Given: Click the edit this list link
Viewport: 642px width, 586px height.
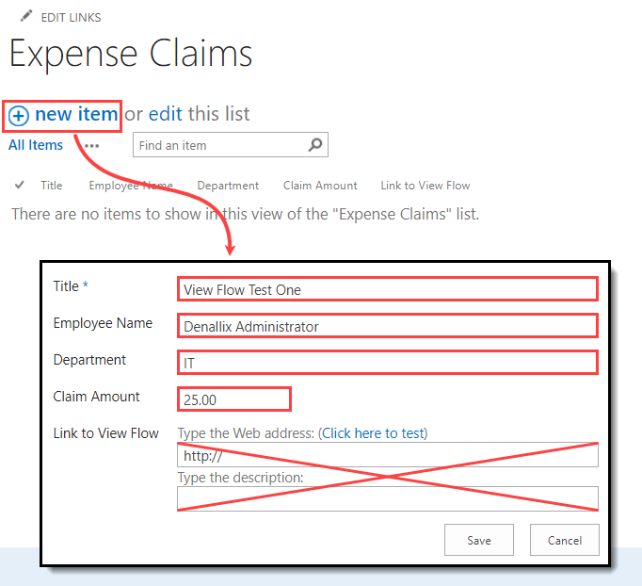Looking at the screenshot, I should click(x=166, y=115).
